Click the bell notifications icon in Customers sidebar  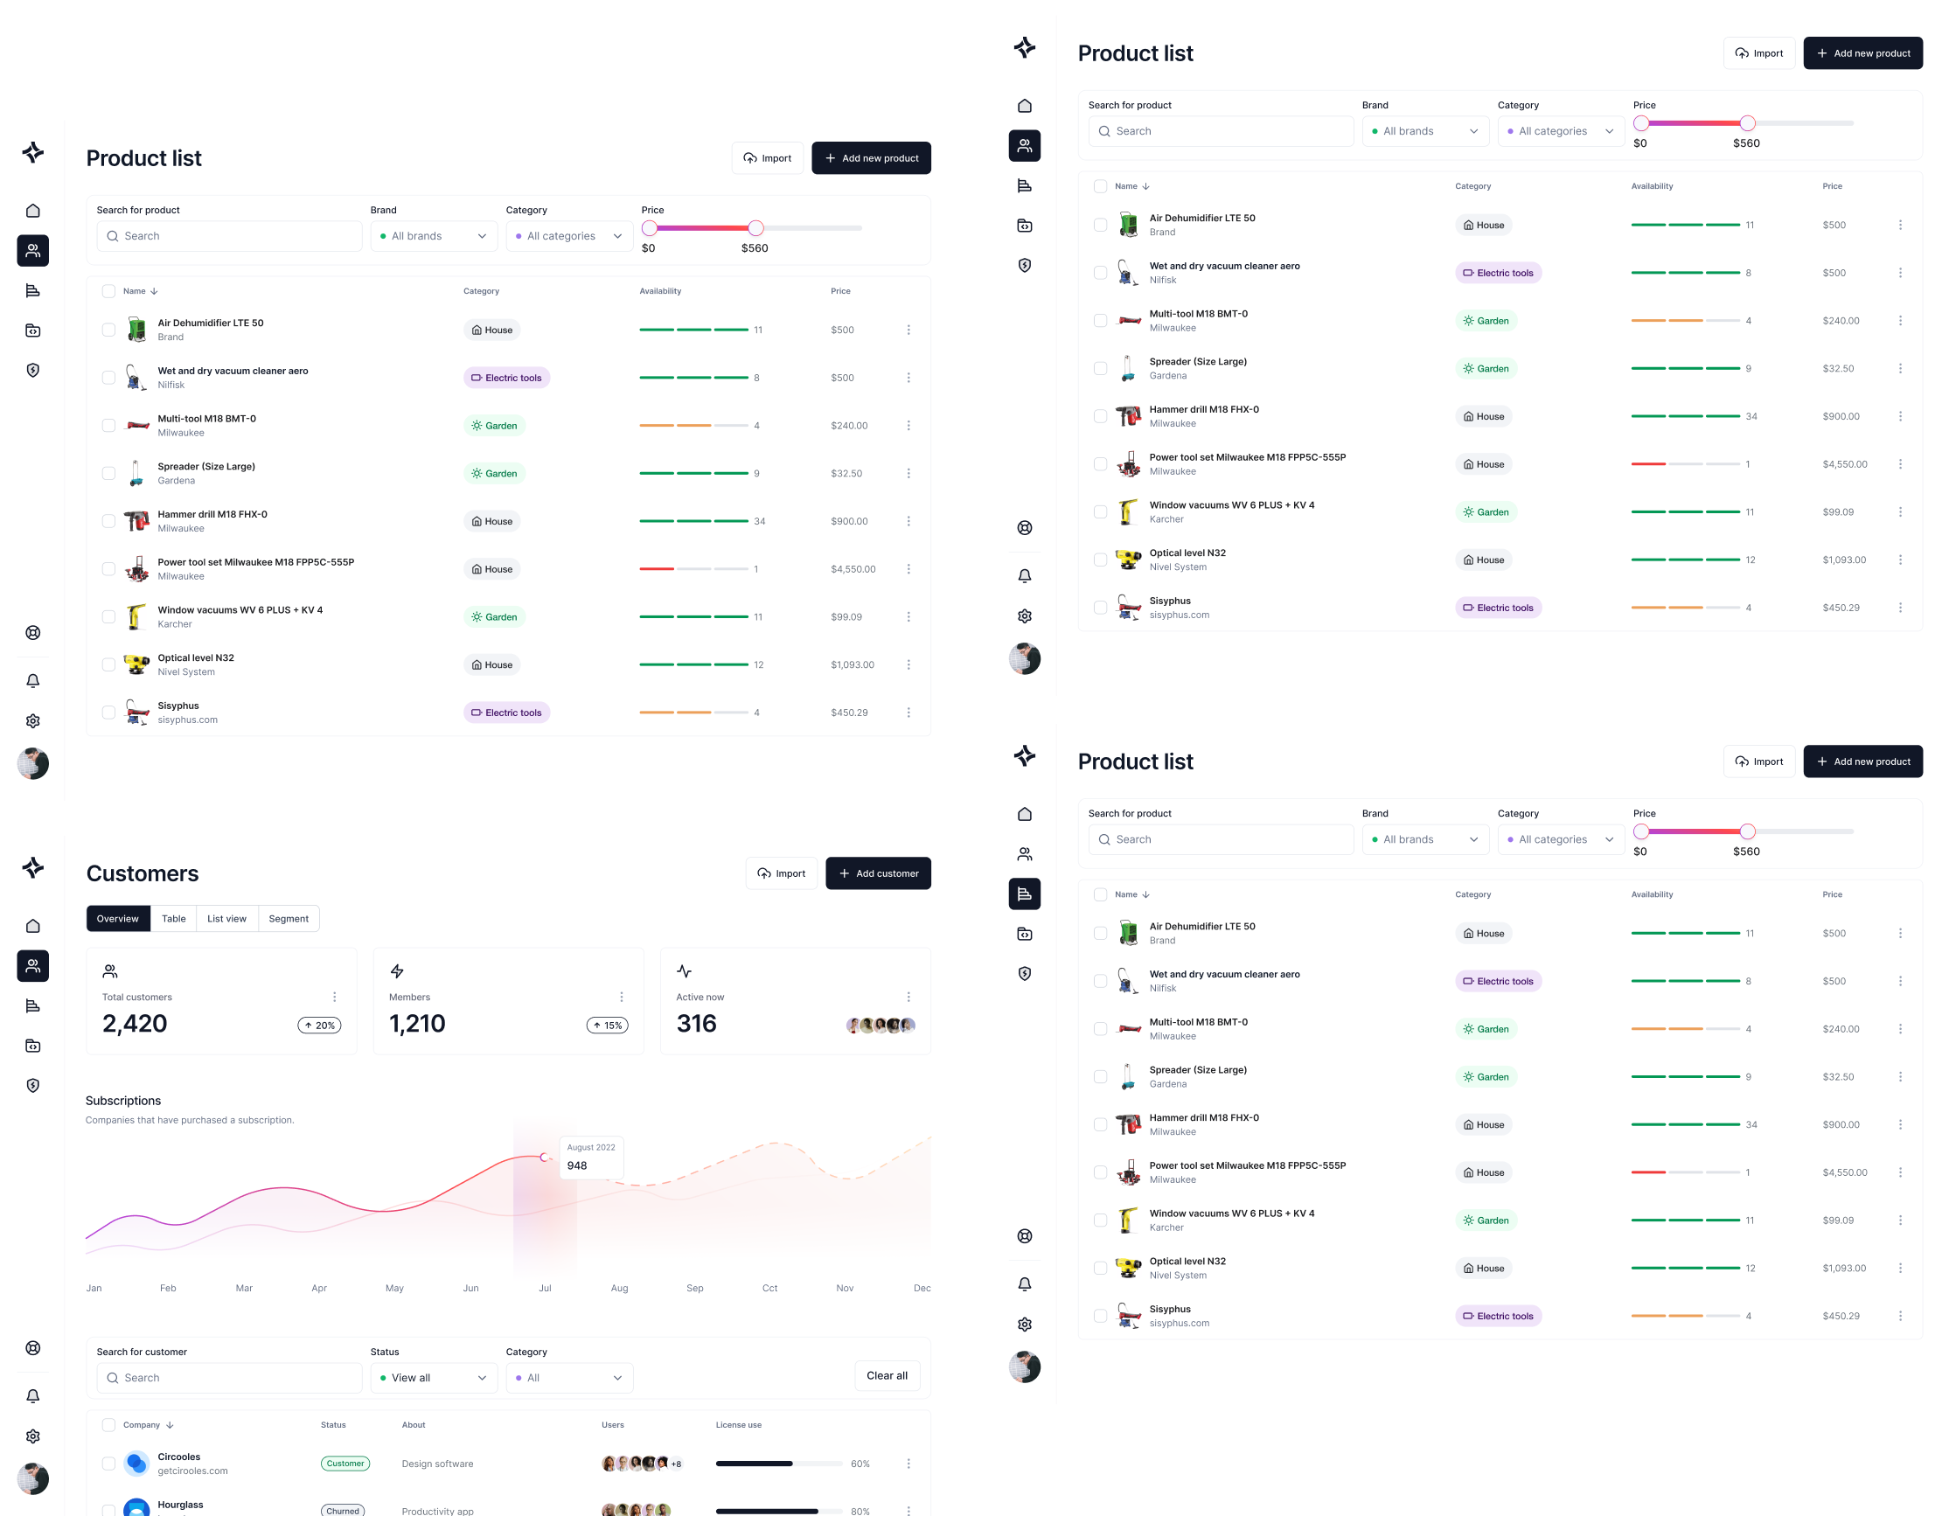click(33, 1396)
